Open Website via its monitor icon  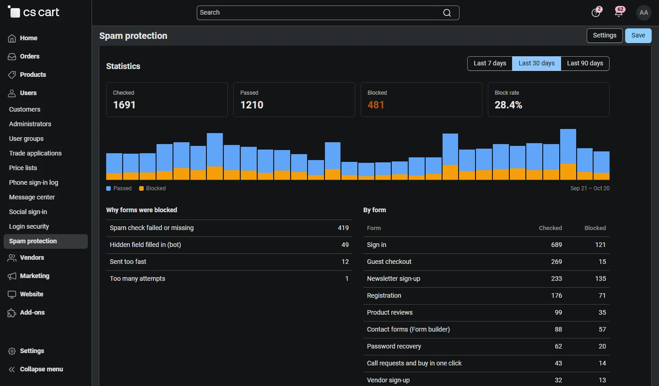(x=12, y=295)
